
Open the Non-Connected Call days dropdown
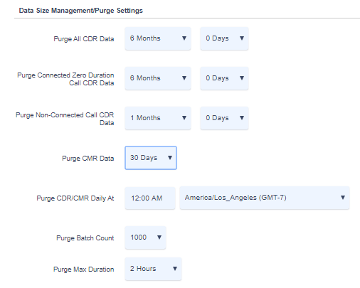pos(224,118)
